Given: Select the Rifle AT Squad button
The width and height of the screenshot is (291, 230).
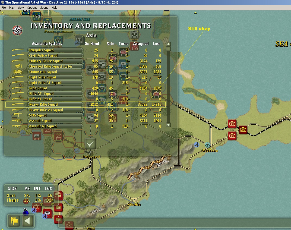Looking at the screenshot, I should point(55,99).
